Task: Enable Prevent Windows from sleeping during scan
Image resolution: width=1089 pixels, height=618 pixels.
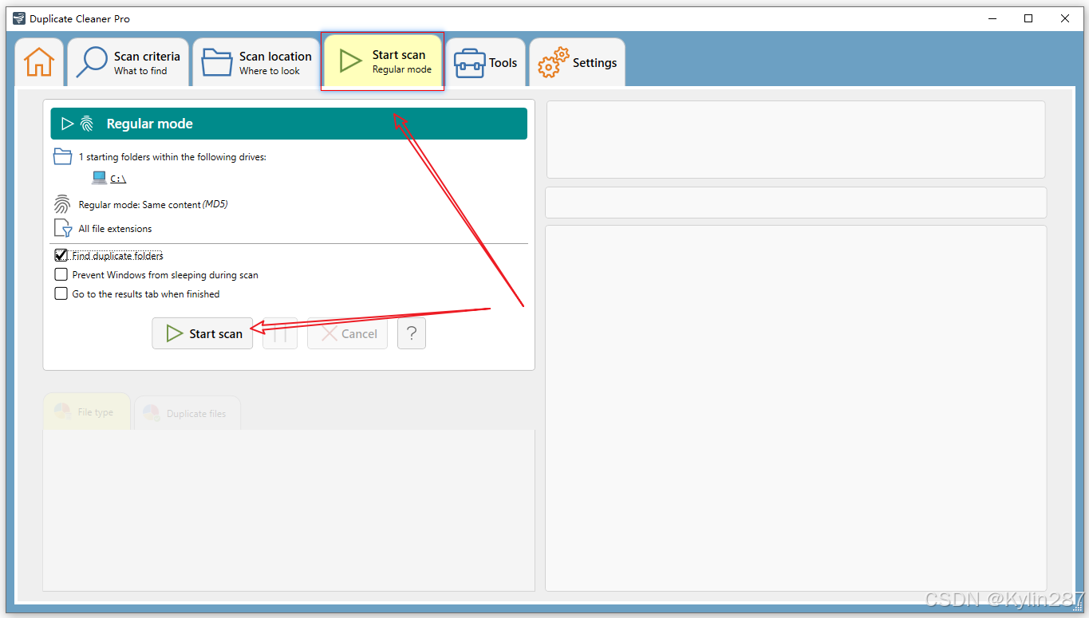Action: click(61, 274)
